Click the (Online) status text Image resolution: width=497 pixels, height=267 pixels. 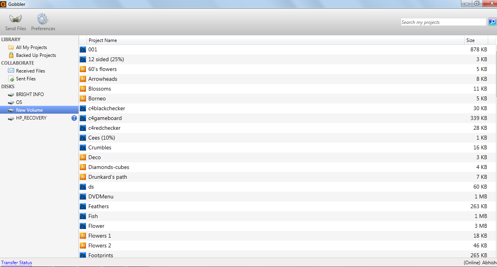point(472,263)
